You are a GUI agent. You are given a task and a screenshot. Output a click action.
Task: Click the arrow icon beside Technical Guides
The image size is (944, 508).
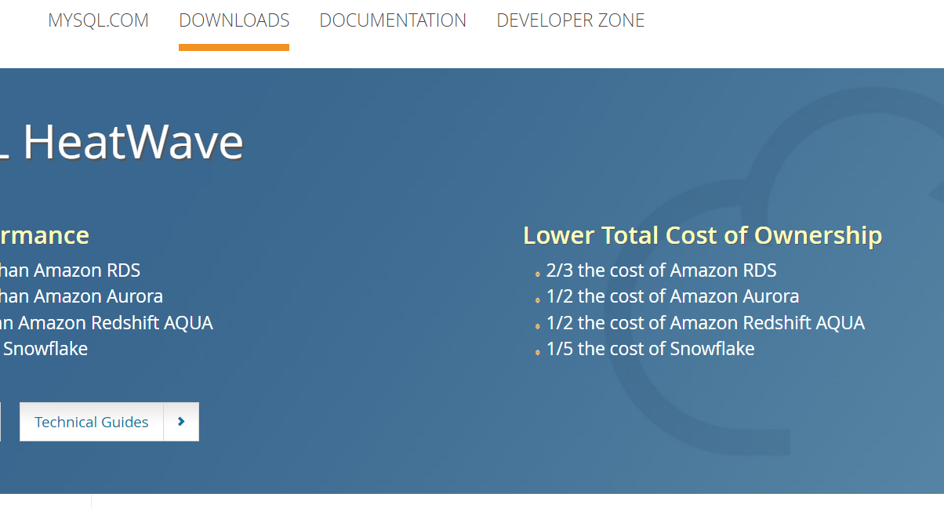[x=181, y=422]
